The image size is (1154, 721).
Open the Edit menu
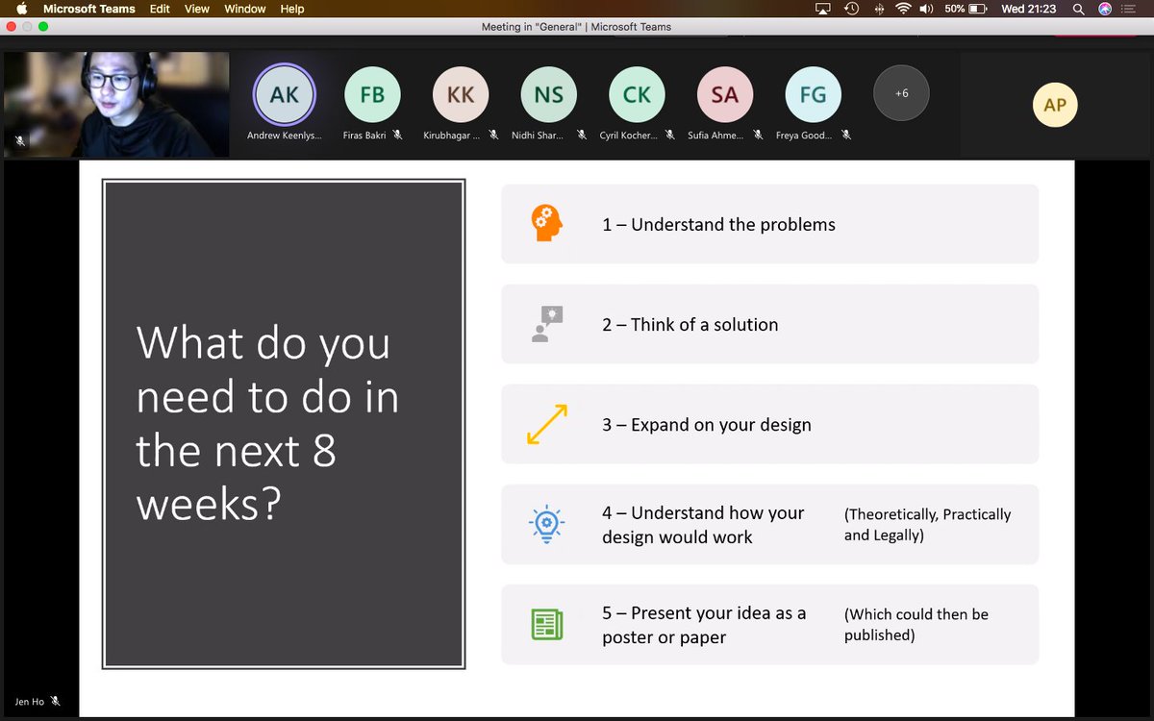coord(160,9)
